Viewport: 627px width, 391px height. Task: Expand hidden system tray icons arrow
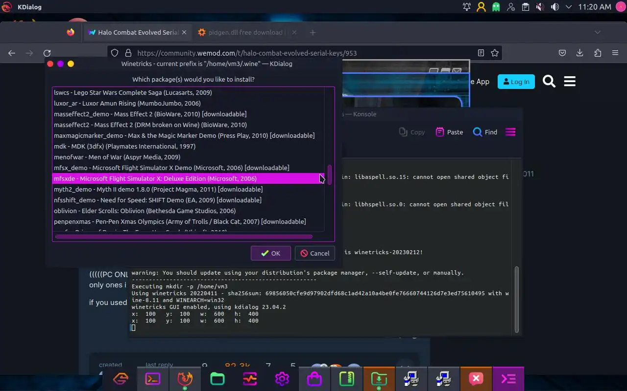[569, 7]
